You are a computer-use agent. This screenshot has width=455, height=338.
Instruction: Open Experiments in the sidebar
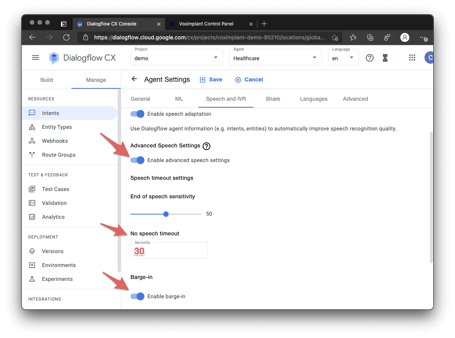point(69,279)
